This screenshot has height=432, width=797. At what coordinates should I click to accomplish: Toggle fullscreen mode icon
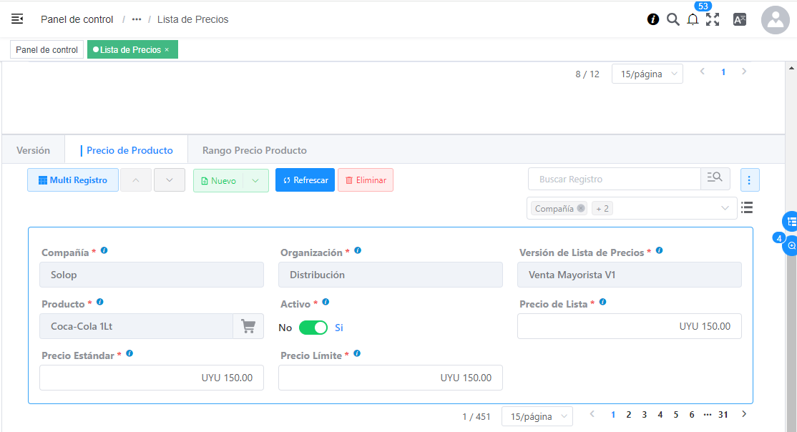pyautogui.click(x=713, y=19)
